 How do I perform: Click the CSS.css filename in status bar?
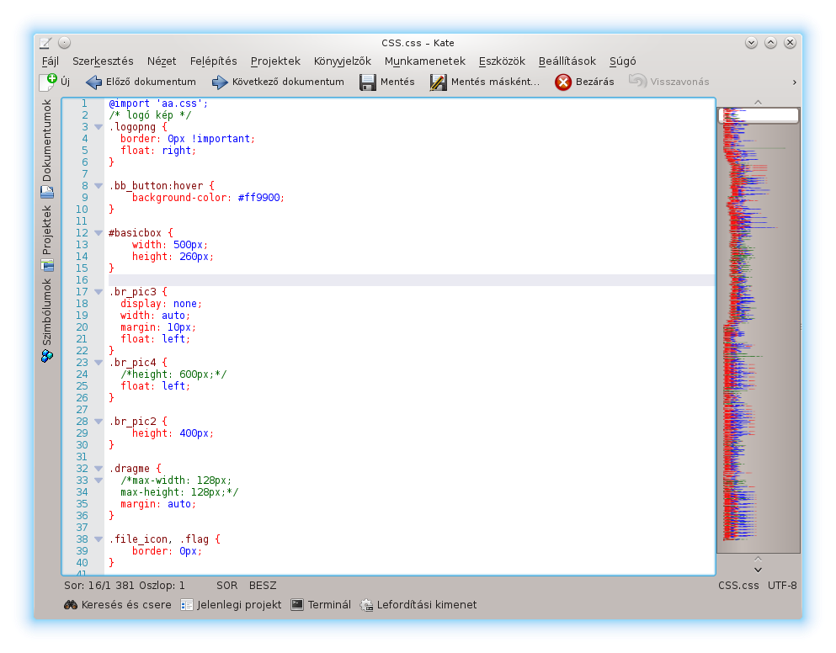[x=738, y=586]
